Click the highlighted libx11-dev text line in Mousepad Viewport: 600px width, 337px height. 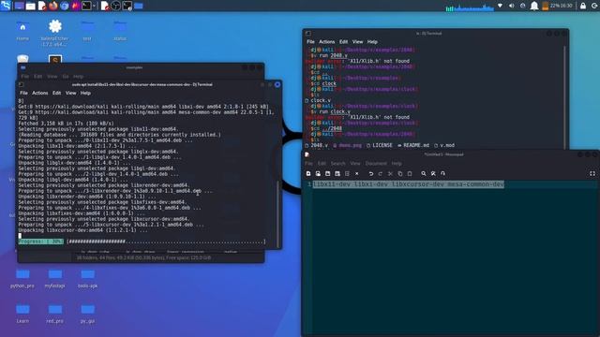[x=409, y=184]
